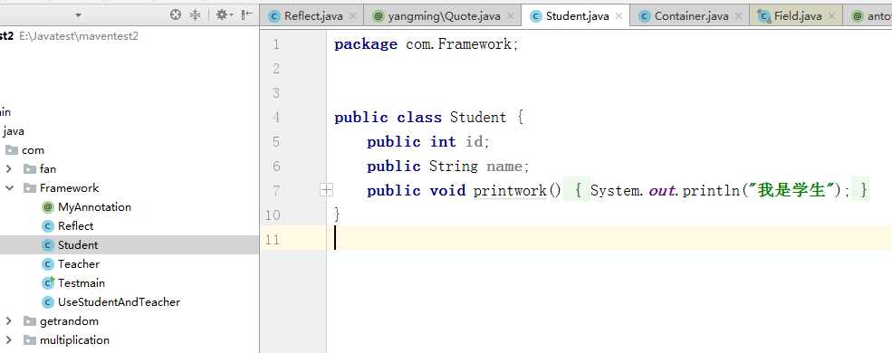Select Student class in project tree
The image size is (892, 353).
click(x=78, y=245)
